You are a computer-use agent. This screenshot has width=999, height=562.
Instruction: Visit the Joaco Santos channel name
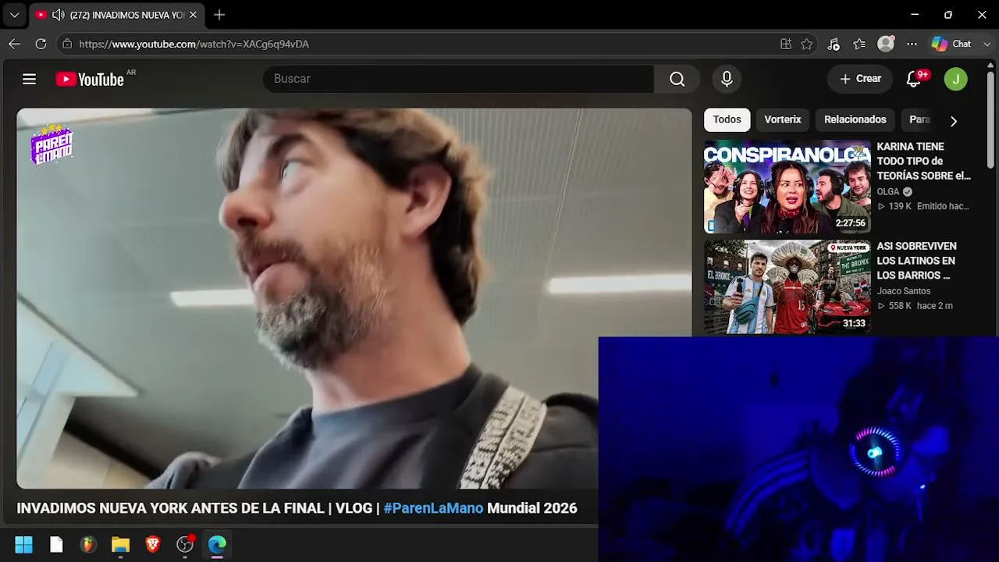pyautogui.click(x=904, y=291)
